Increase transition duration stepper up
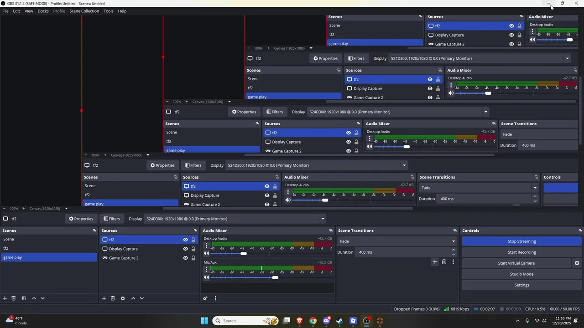The image size is (584, 328). pyautogui.click(x=453, y=250)
